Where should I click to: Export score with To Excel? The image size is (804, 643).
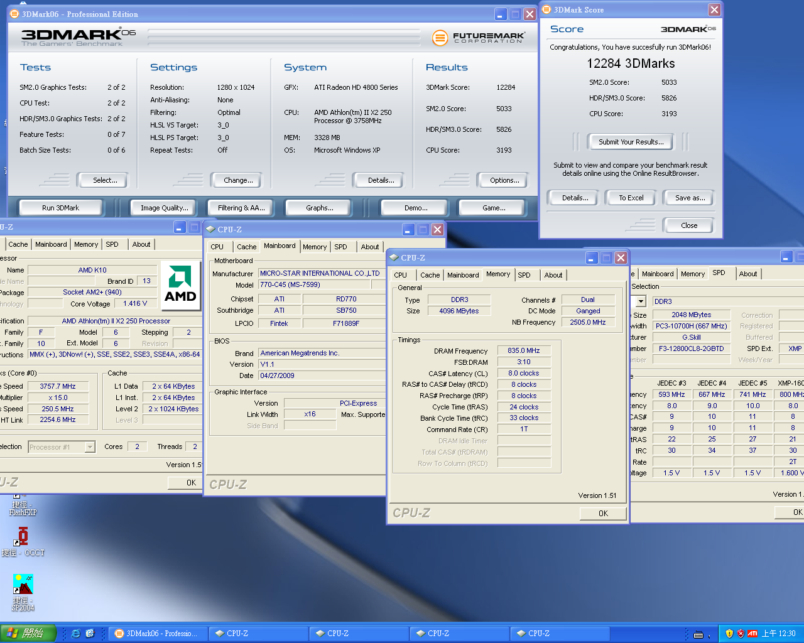[631, 198]
